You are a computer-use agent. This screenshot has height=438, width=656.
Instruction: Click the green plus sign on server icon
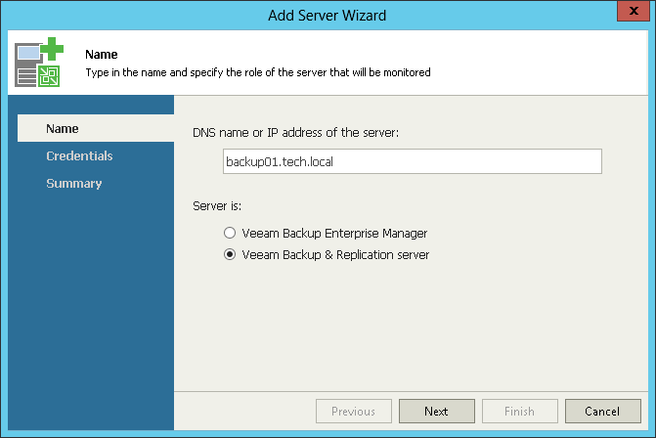(x=52, y=49)
